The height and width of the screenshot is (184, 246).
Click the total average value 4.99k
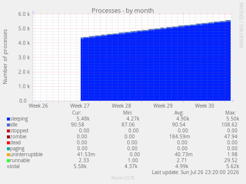click(x=182, y=166)
